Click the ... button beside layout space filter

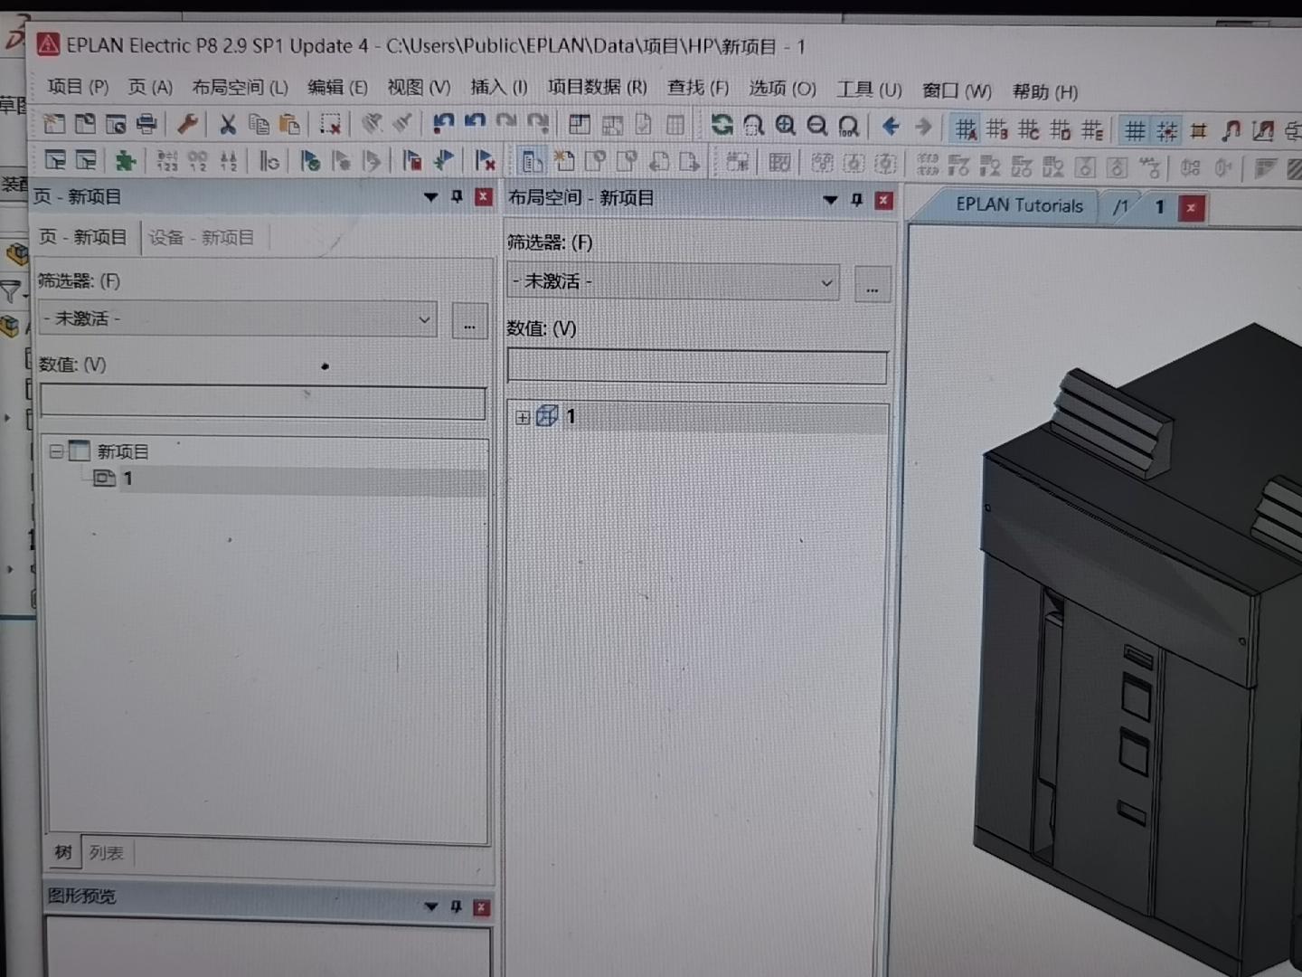(x=872, y=285)
